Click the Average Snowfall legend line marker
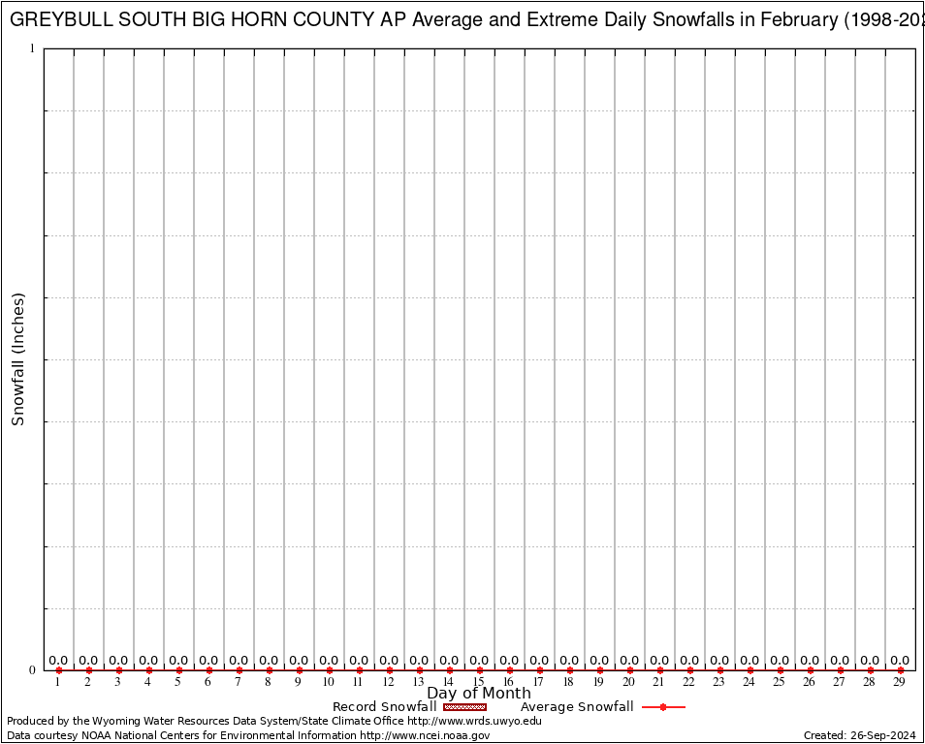This screenshot has height=744, width=925. [663, 707]
